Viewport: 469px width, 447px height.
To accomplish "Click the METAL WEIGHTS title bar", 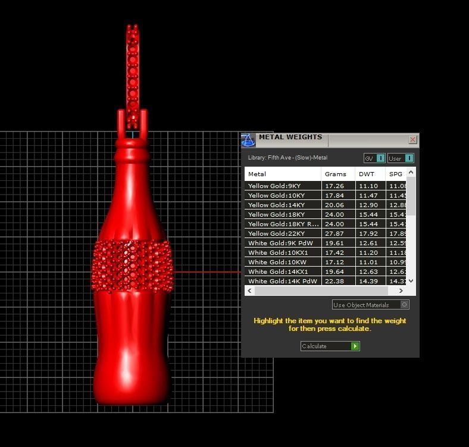I will 330,140.
